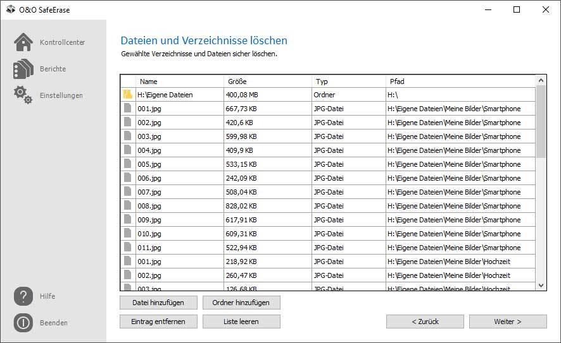Click the O&O SafeErase title bar logo
The image size is (561, 343).
(11, 9)
